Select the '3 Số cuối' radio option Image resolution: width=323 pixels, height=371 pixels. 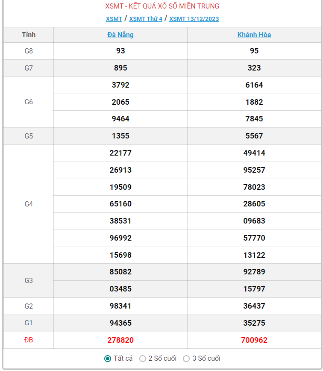click(186, 359)
